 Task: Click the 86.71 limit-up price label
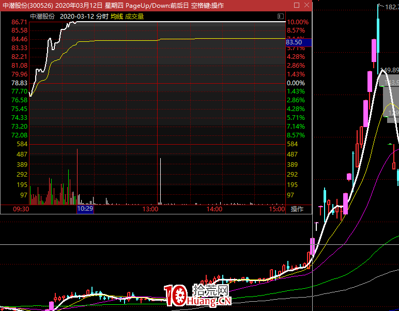(x=19, y=22)
